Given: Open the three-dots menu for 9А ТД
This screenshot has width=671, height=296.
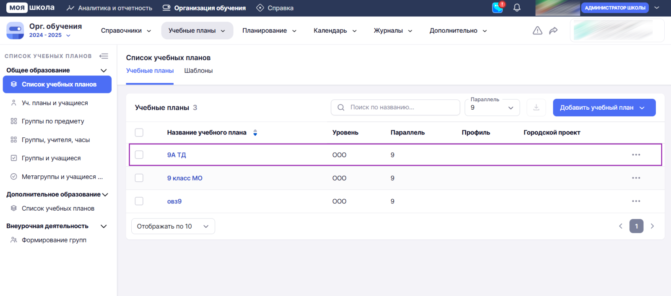Looking at the screenshot, I should (636, 155).
